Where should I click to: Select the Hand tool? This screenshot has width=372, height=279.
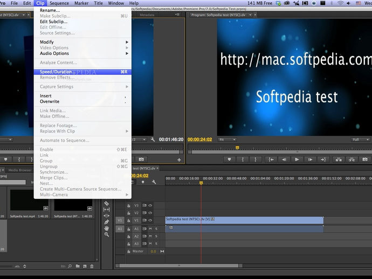pos(106,228)
